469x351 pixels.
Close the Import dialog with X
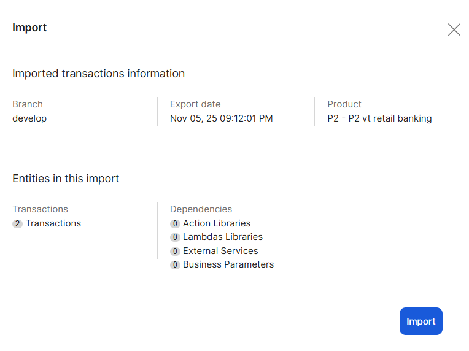click(454, 29)
